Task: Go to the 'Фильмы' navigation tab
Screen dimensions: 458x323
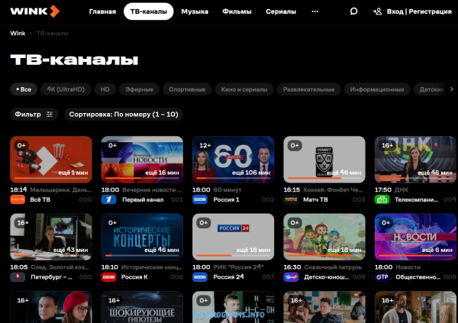Action: coord(237,11)
